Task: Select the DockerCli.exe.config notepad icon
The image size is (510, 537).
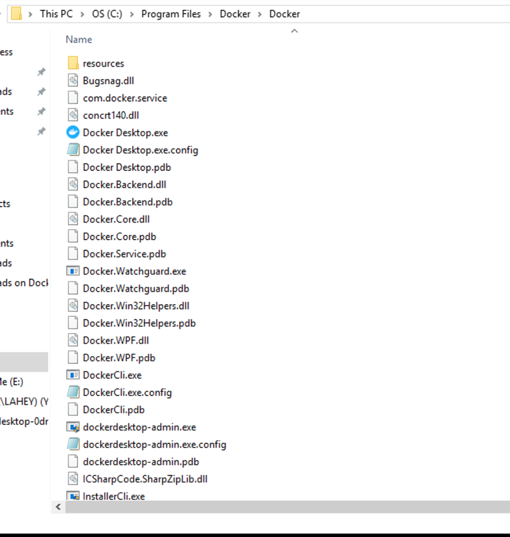Action: 73,392
